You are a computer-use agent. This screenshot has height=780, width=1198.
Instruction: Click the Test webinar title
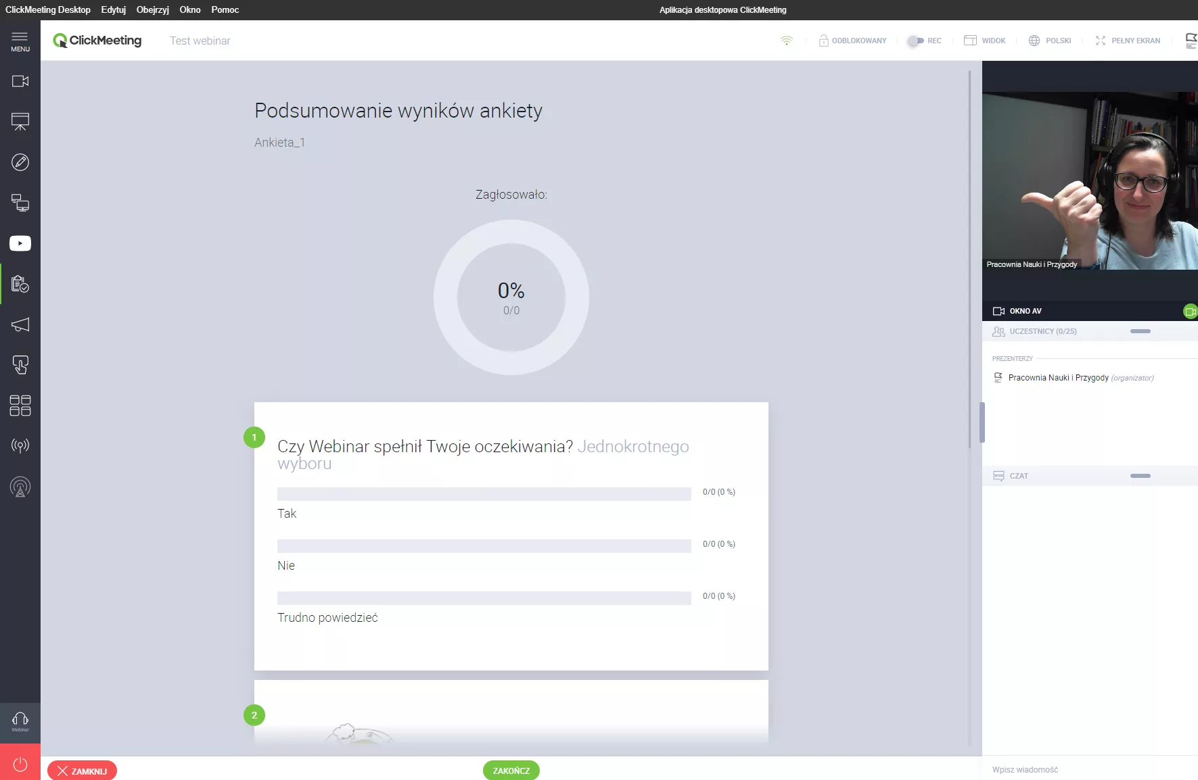200,41
